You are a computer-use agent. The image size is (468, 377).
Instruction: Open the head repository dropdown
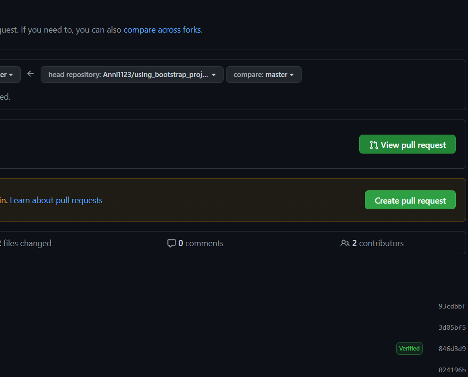point(131,75)
